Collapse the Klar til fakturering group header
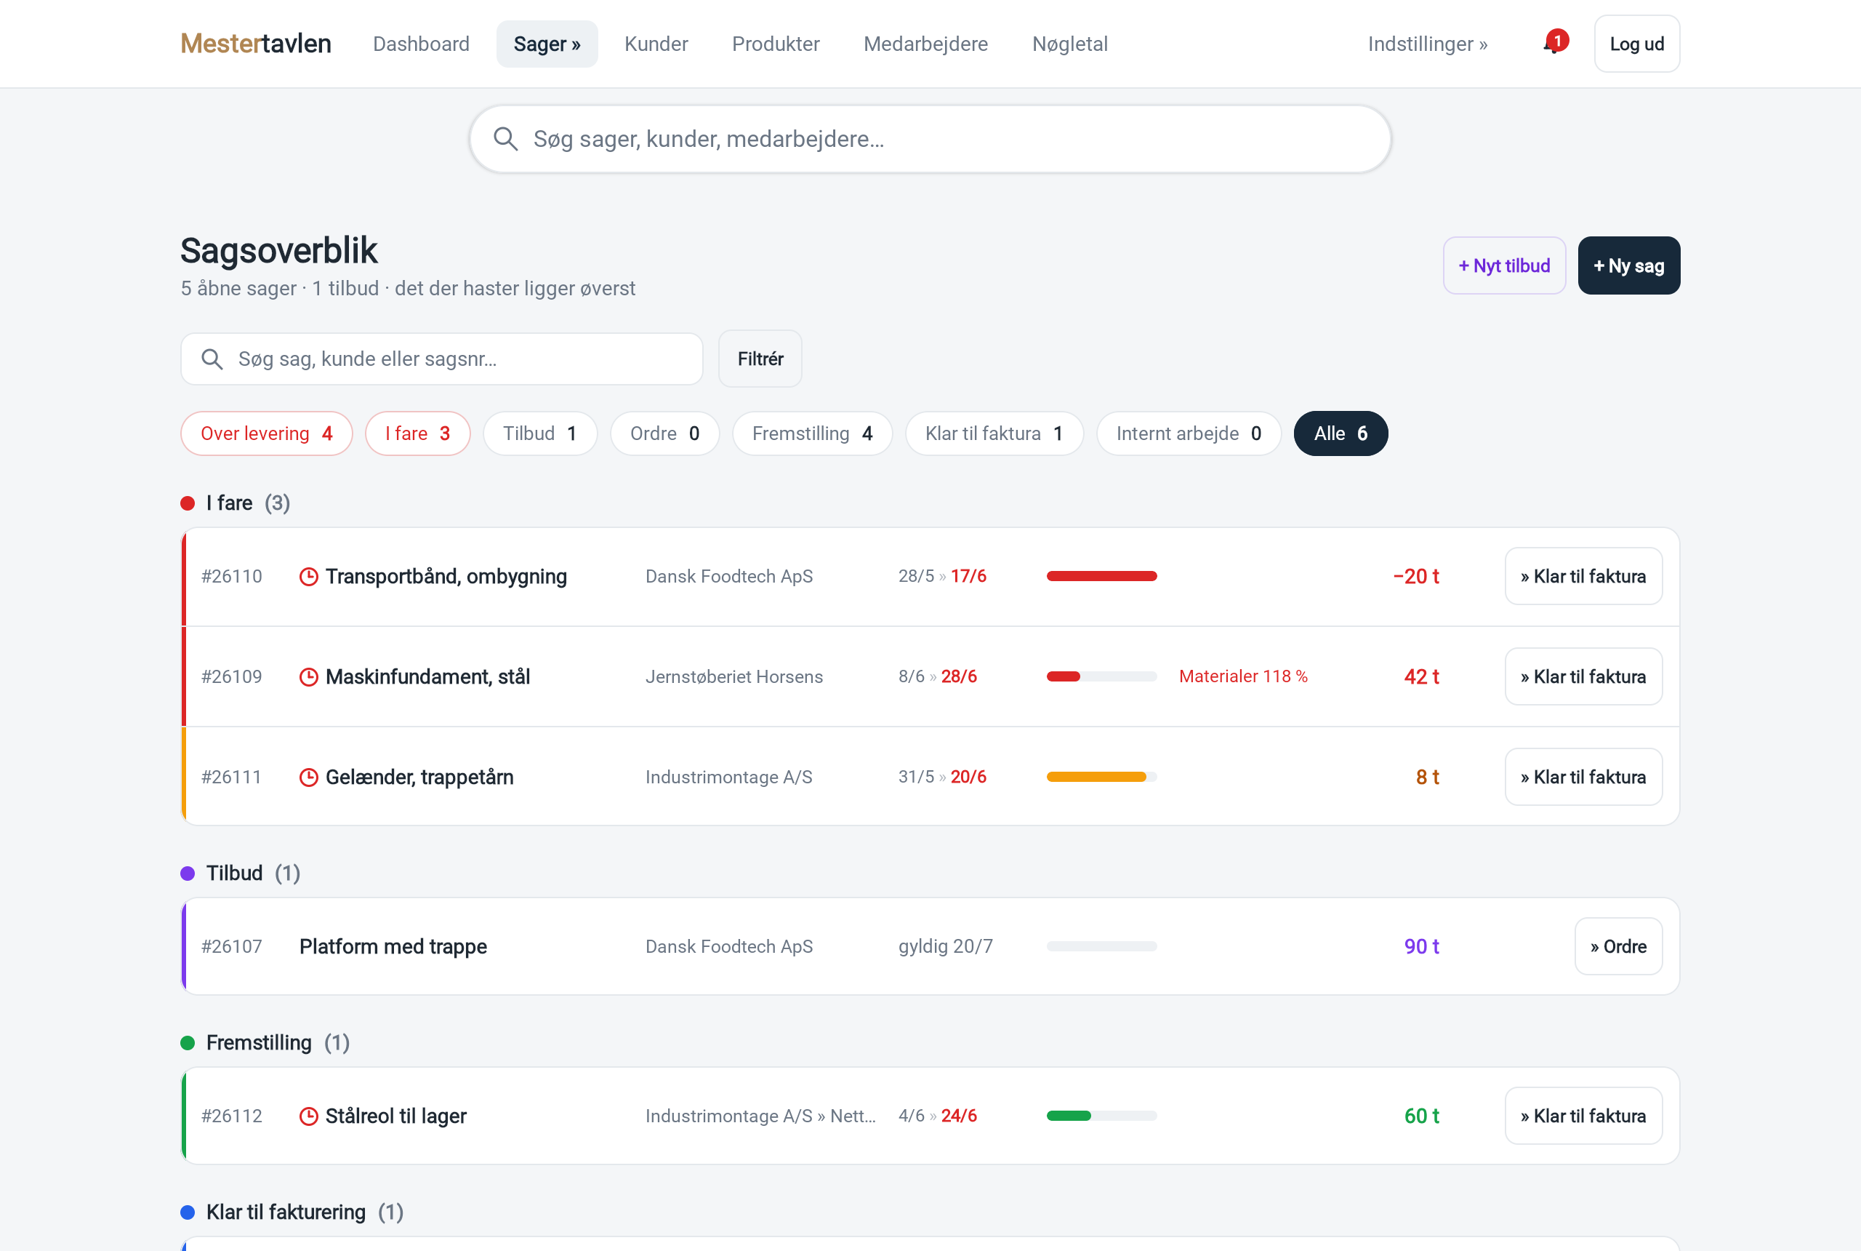Screen dimensions: 1861x1251 [x=293, y=1212]
